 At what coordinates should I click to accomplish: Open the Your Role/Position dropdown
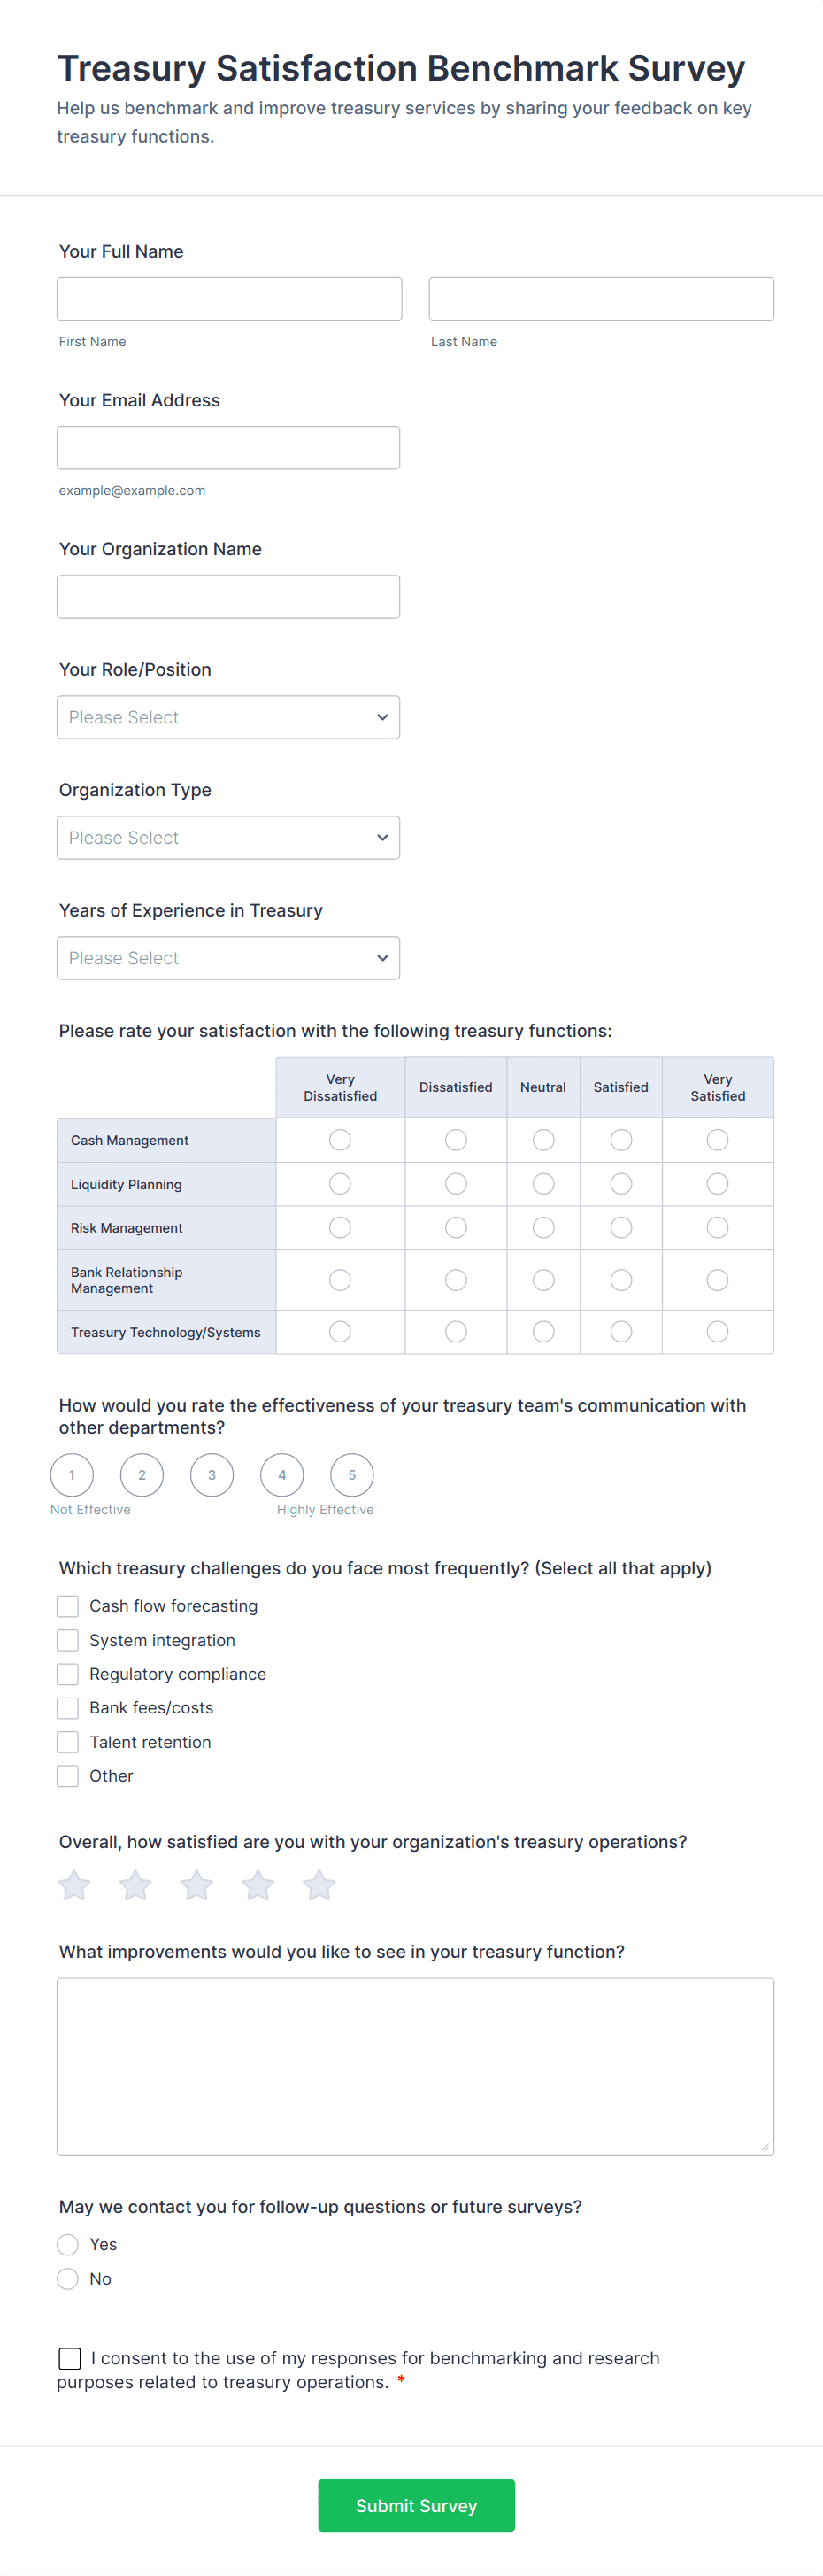228,717
